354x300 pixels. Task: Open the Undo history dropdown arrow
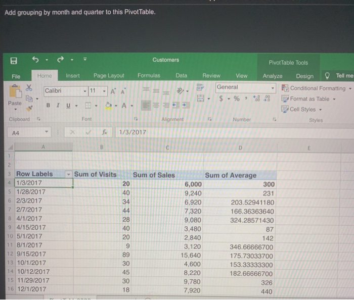tap(47, 60)
